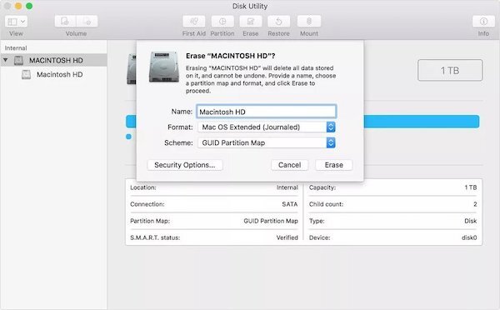Click Macintosh HD volume icon in sidebar
Viewport: 500px width, 310px height.
pos(26,75)
